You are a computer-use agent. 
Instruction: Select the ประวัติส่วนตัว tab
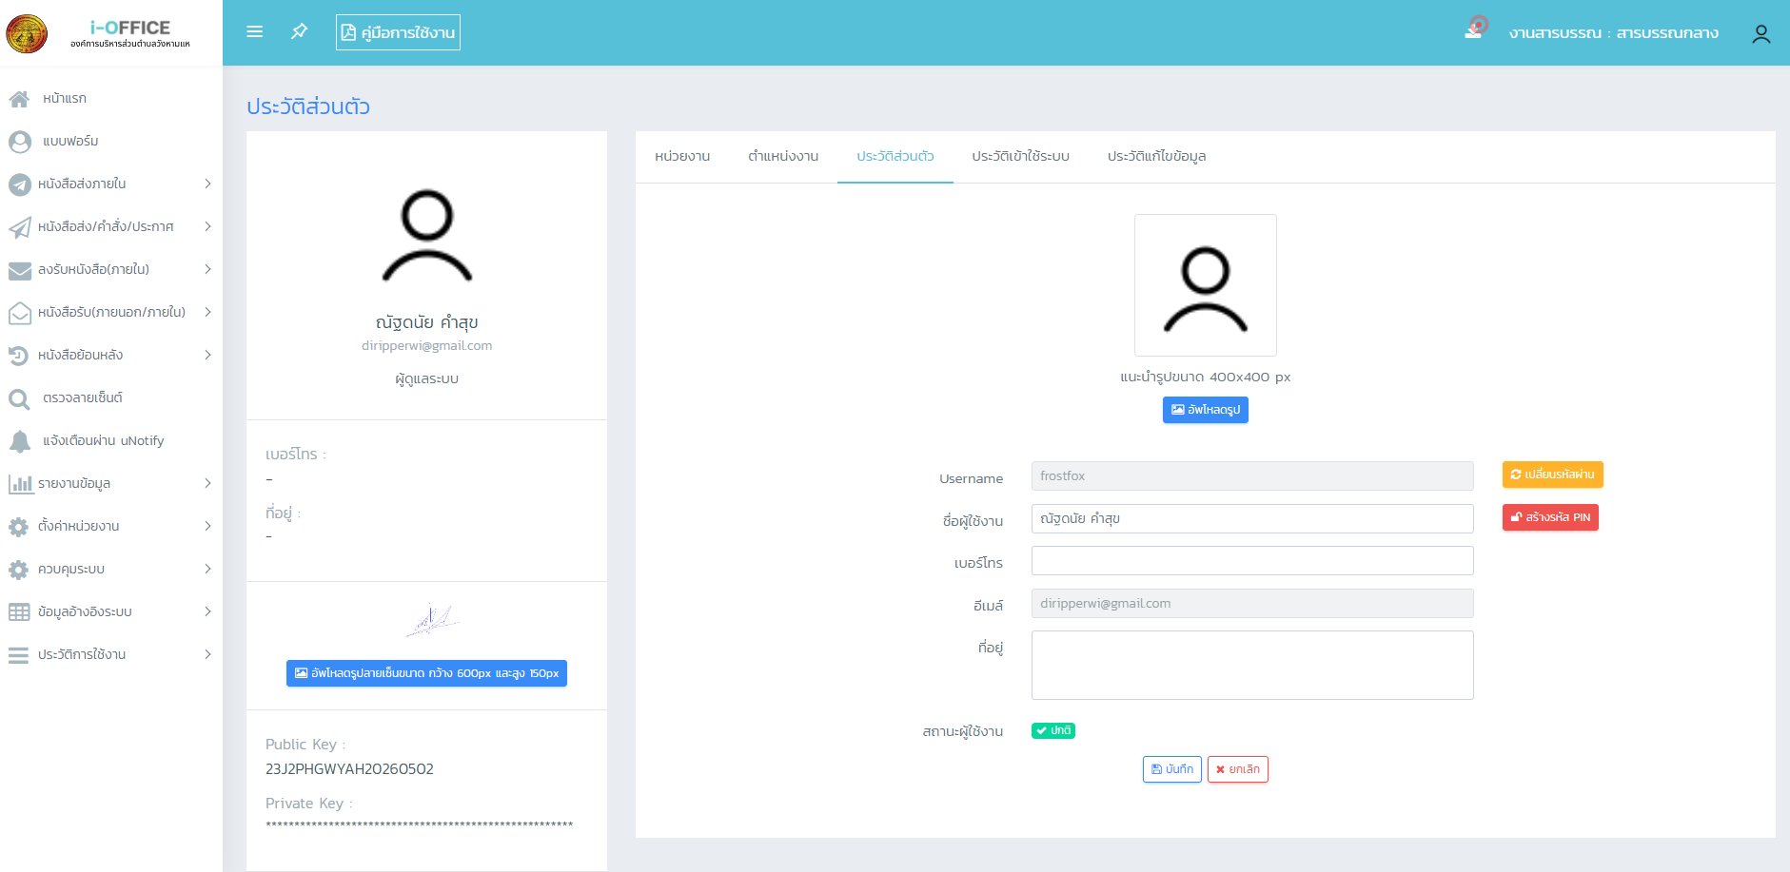tap(895, 156)
